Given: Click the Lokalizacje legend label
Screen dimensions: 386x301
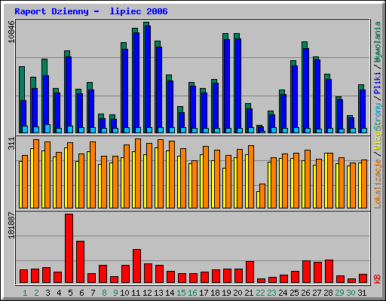Looking at the screenshot, I should (x=378, y=184).
